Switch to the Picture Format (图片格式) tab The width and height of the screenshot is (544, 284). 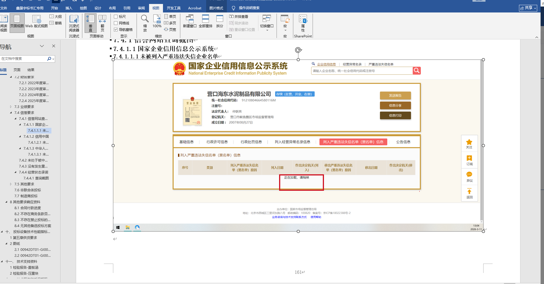[x=216, y=8]
